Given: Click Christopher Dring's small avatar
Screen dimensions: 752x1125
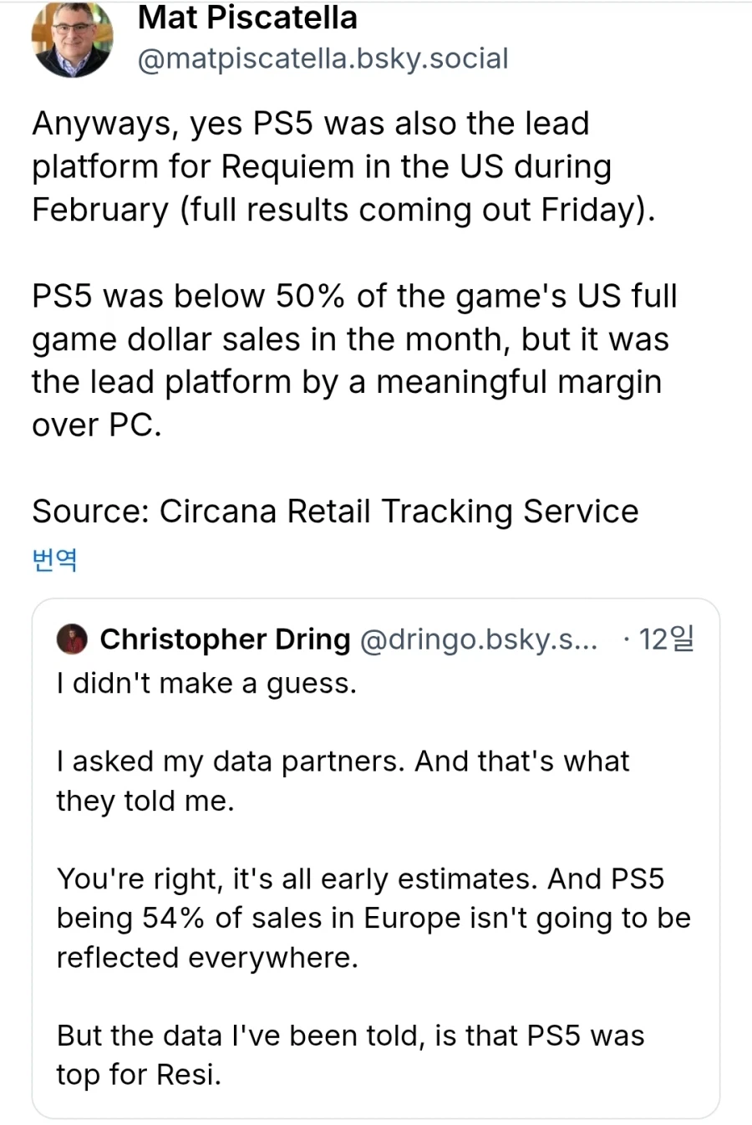Looking at the screenshot, I should [x=72, y=639].
